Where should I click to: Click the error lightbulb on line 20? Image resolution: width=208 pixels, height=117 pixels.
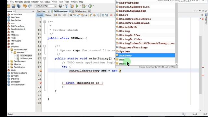tap(40, 71)
